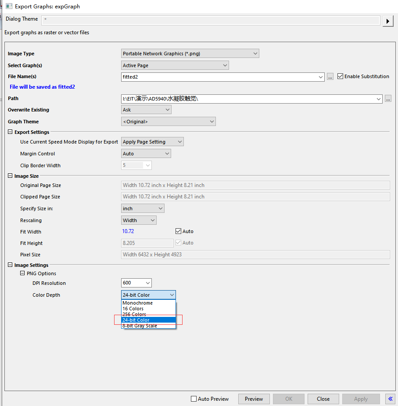
Task: Open the File Name(s) browse (...) dialog
Action: [x=330, y=76]
